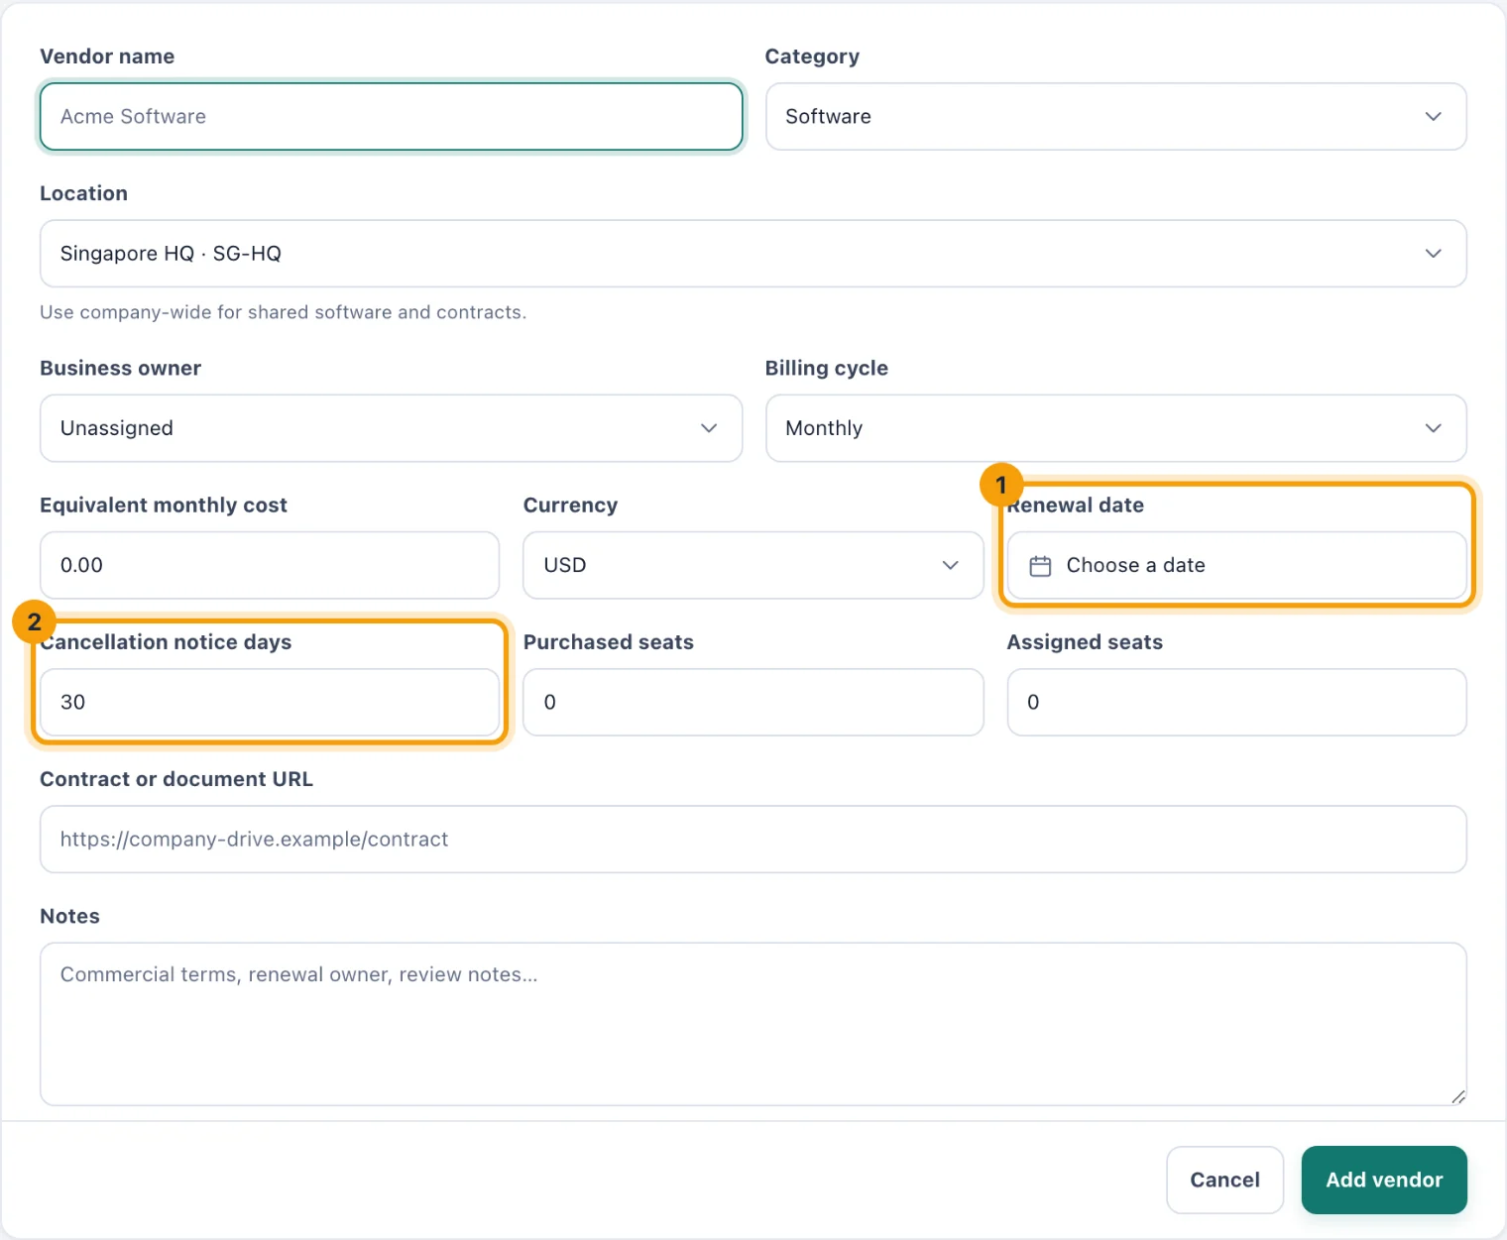
Task: Open the Billing cycle Monthly dropdown
Action: 1115,428
